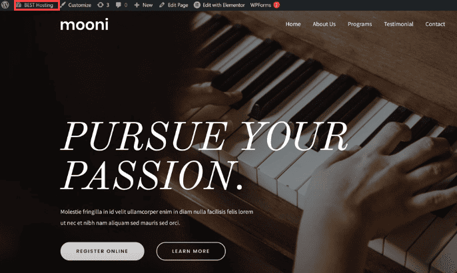The image size is (457, 273).
Task: Open the WordPress logo menu
Action: click(5, 5)
